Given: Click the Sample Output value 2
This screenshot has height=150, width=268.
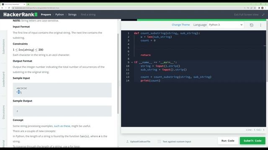Looking at the screenshot, I should pyautogui.click(x=17, y=111).
